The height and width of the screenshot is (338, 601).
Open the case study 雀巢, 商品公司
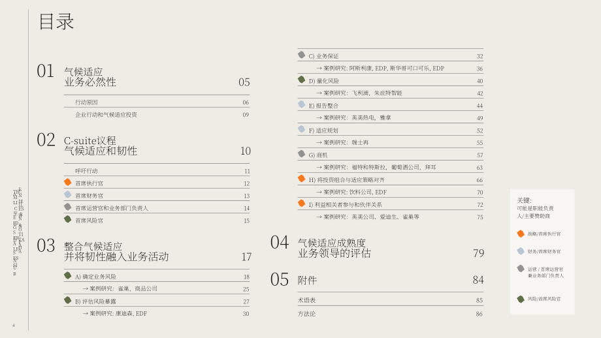point(120,288)
